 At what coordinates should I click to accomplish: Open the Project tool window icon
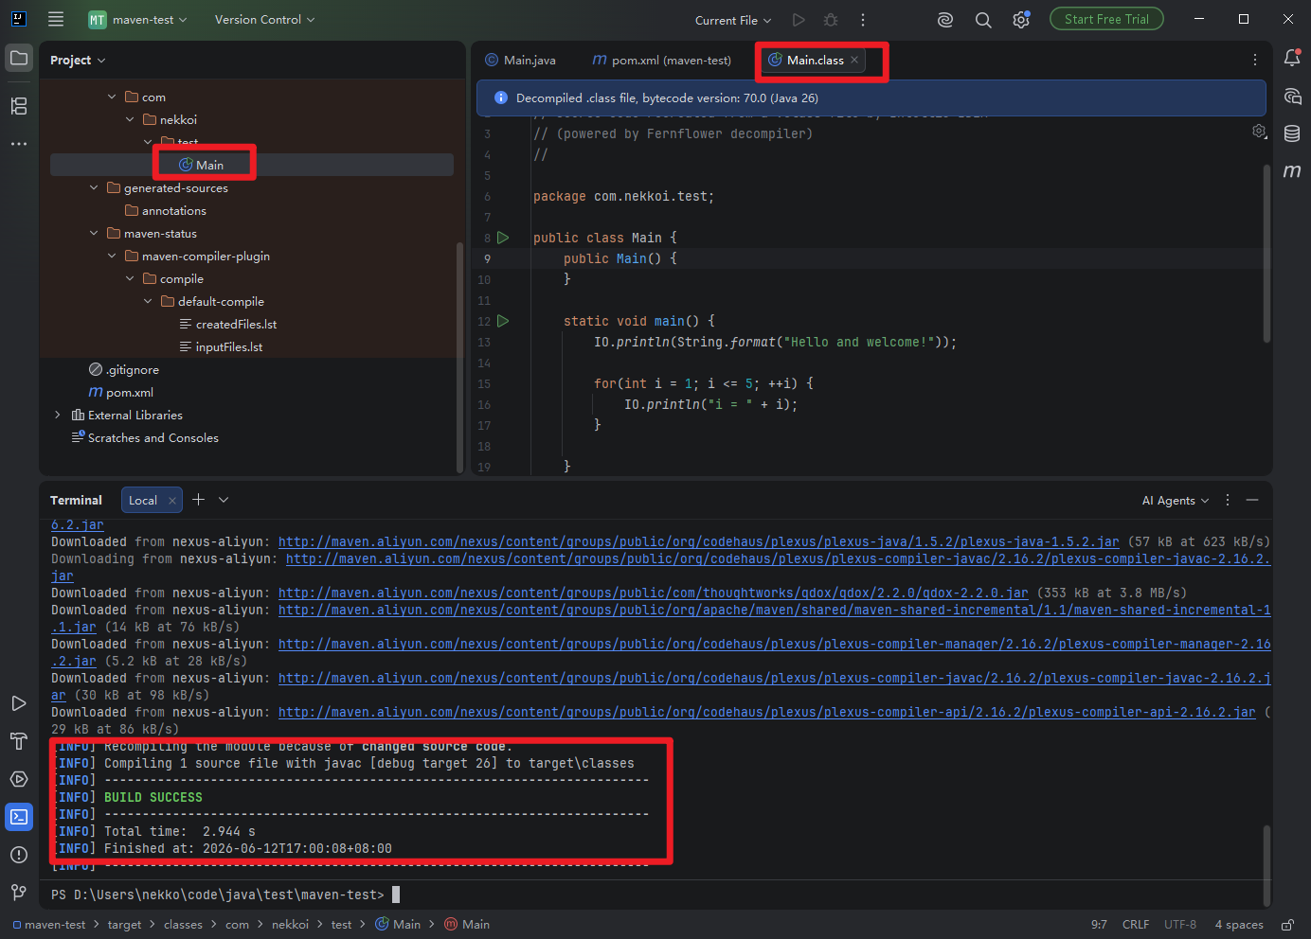pyautogui.click(x=19, y=58)
